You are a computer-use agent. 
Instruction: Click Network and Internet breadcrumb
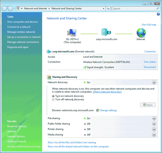[35, 9]
